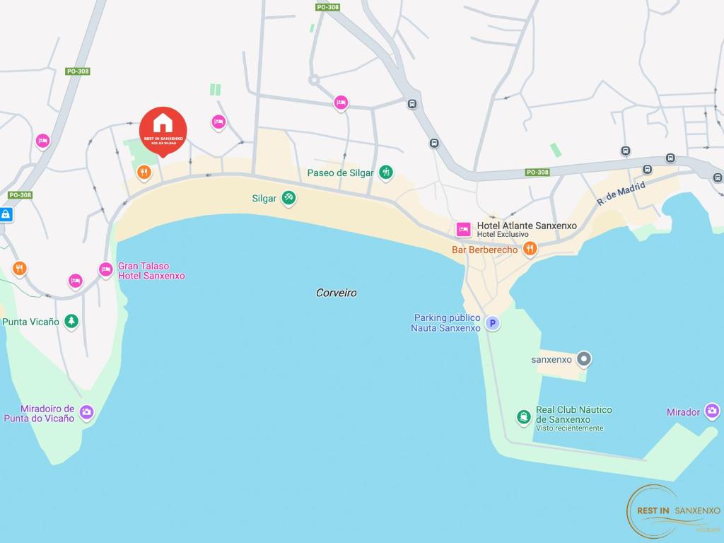Viewport: 724px width, 543px height.
Task: Click the sanxenxo gray location pin
Action: click(x=584, y=358)
